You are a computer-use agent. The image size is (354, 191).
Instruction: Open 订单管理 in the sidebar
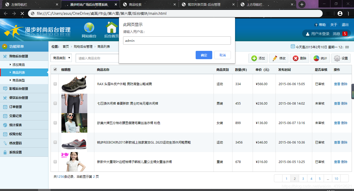coord(24,107)
